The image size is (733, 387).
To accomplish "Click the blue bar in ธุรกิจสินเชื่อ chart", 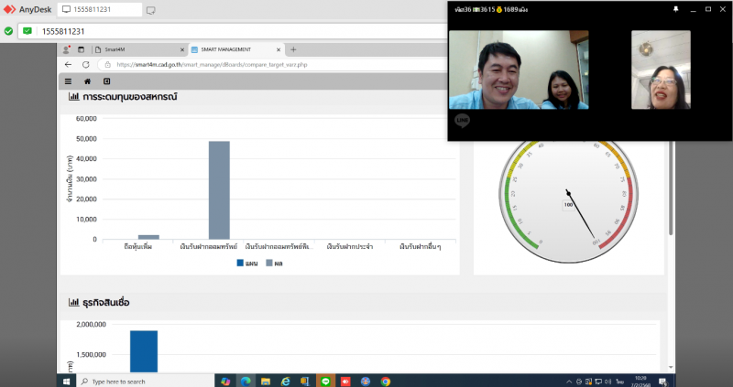I will pyautogui.click(x=144, y=351).
